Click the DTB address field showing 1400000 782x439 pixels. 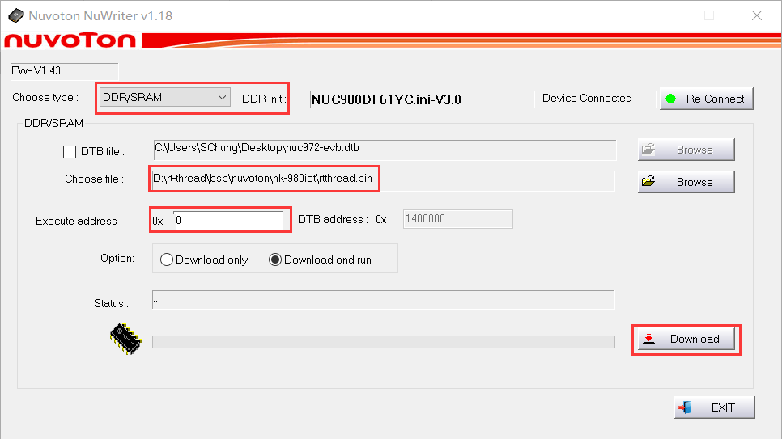(x=457, y=219)
